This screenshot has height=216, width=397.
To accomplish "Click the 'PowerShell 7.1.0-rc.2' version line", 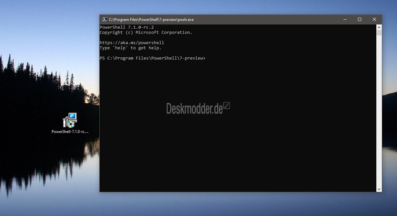I will coord(126,27).
